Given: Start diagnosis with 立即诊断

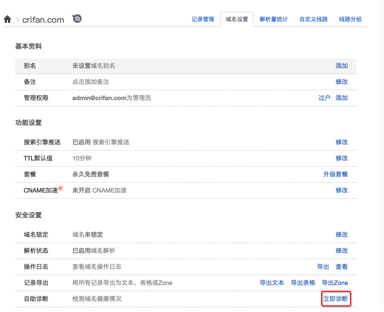Looking at the screenshot, I should (336, 299).
